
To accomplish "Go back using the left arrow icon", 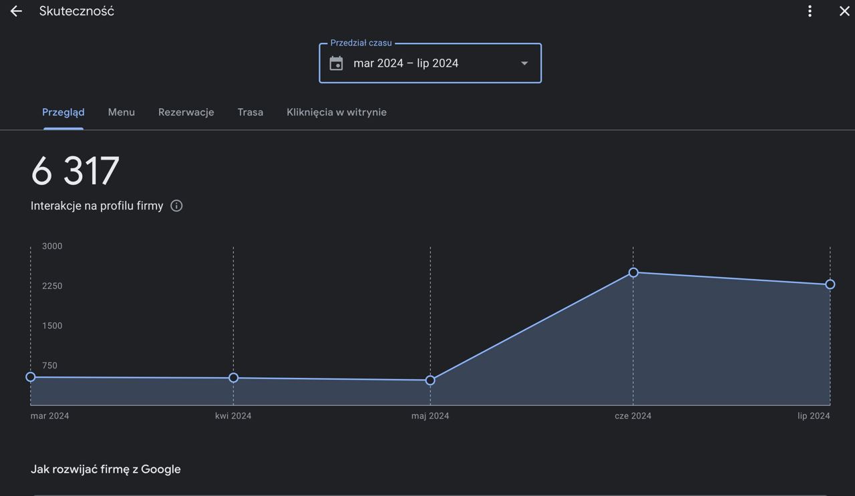I will pyautogui.click(x=16, y=11).
